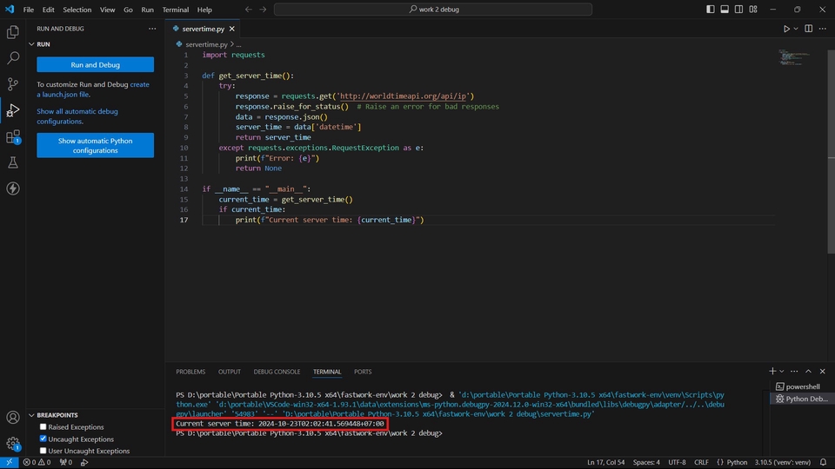Toggle the primary side bar layout icon
835x469 pixels.
(711, 10)
